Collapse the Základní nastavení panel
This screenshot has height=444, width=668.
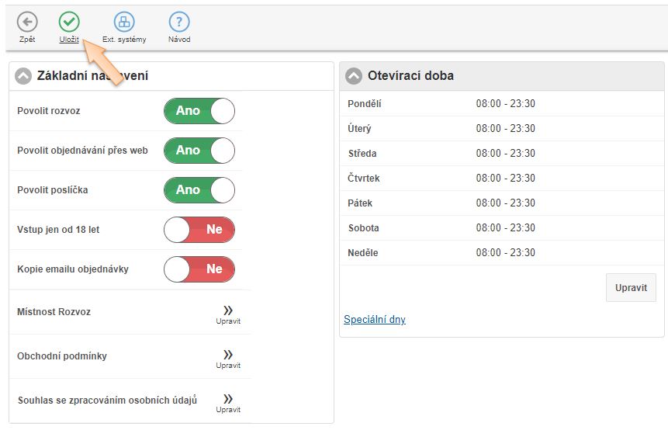point(23,76)
